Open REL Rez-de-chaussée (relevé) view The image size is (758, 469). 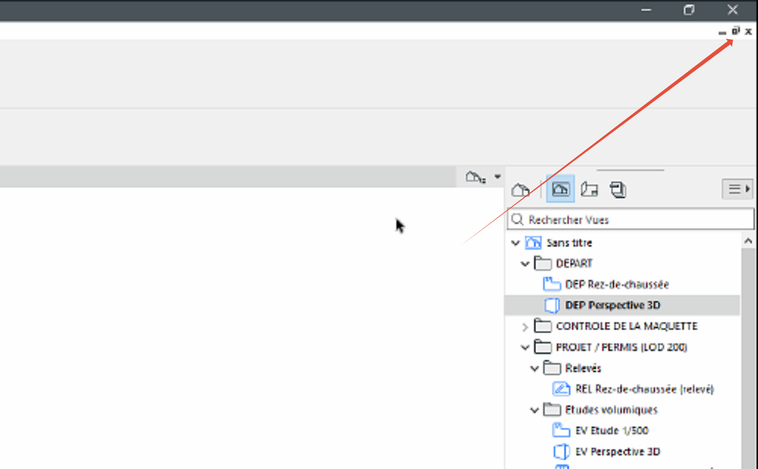point(644,389)
